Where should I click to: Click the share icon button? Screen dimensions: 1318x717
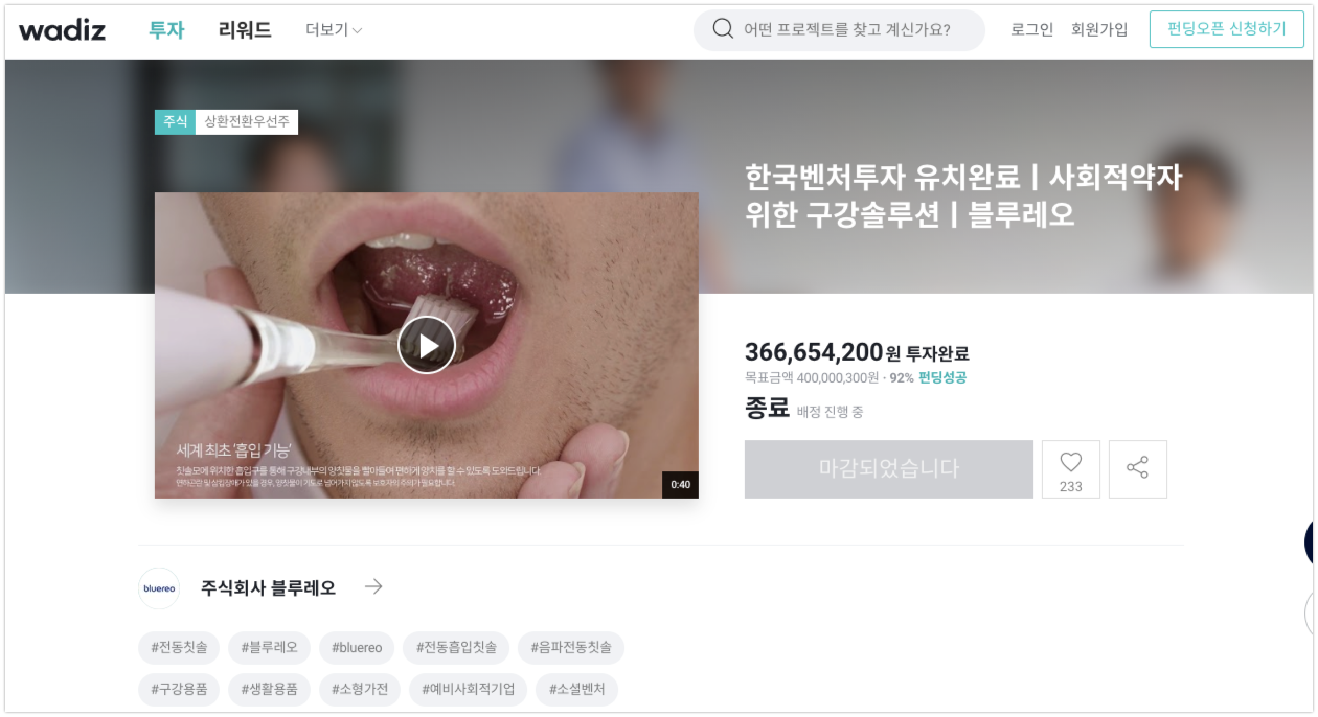point(1138,469)
